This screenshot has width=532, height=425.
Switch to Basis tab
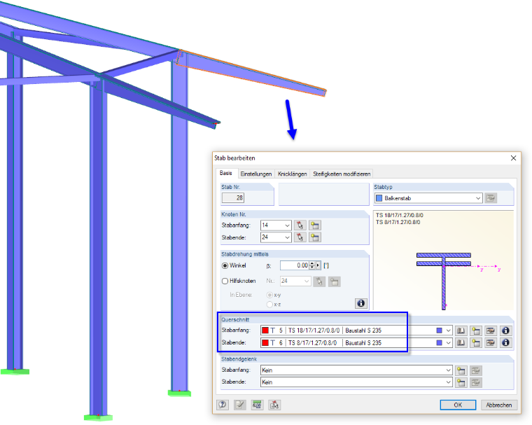point(226,173)
